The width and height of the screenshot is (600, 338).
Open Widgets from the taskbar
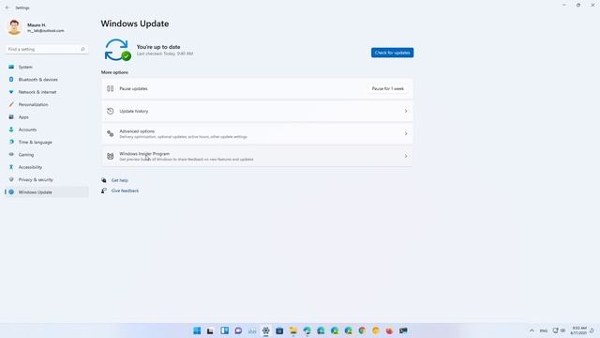(x=225, y=330)
